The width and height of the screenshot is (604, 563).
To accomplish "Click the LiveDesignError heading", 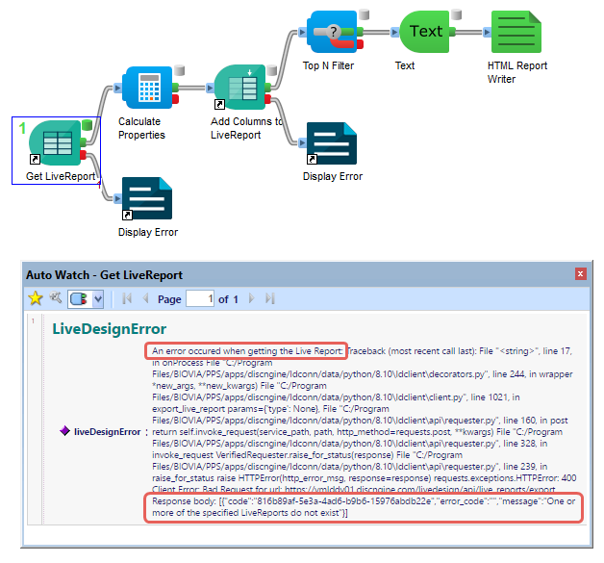I will (x=110, y=329).
